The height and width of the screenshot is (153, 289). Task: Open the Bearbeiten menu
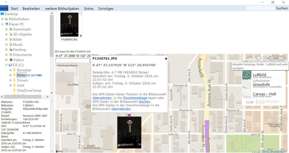tap(31, 8)
